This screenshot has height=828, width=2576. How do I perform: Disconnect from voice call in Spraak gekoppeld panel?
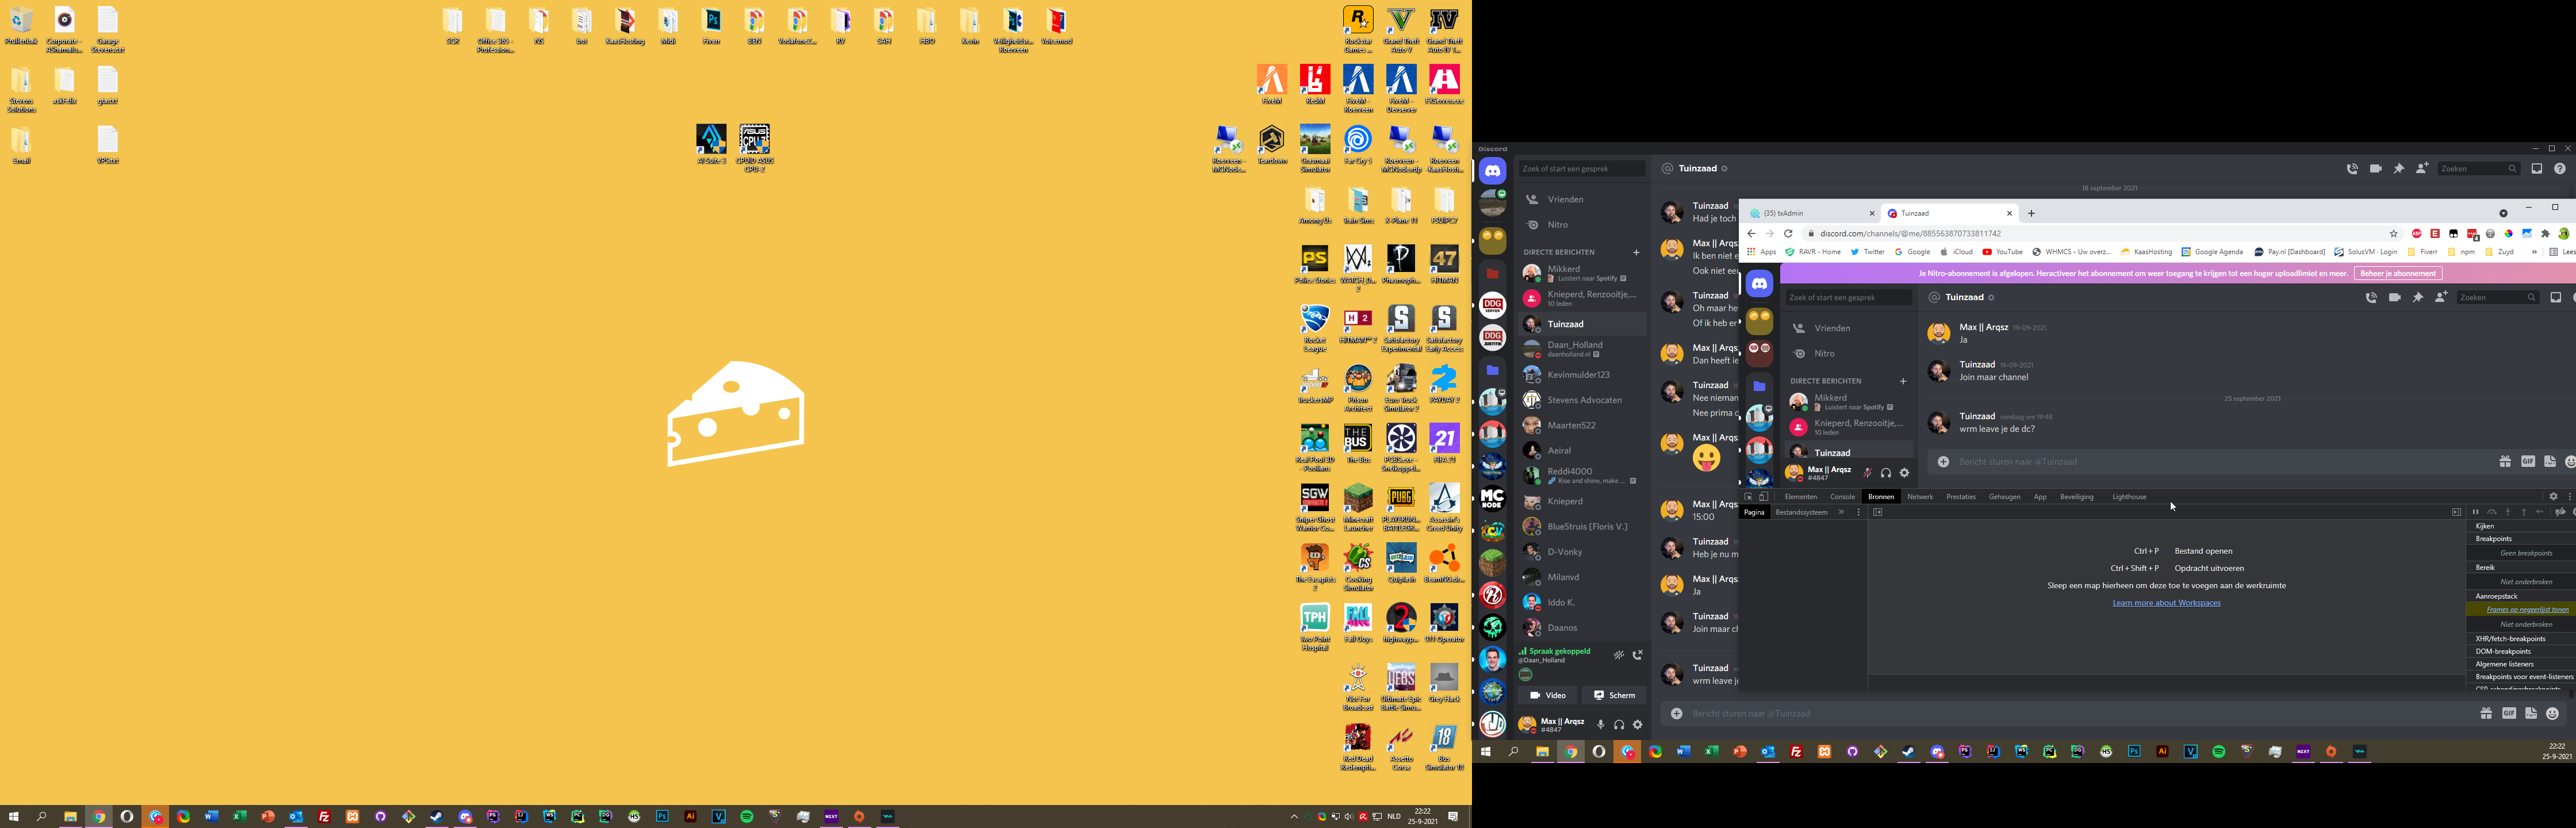click(1637, 655)
